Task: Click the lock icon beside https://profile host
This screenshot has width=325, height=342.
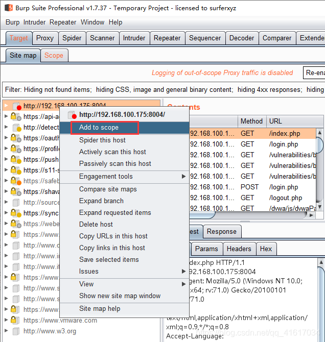Action: [x=16, y=149]
